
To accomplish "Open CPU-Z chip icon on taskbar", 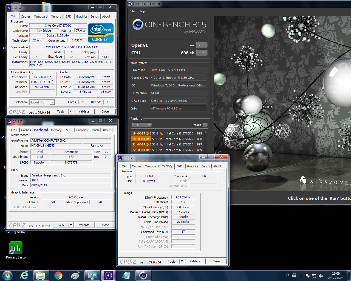I will click(x=108, y=276).
